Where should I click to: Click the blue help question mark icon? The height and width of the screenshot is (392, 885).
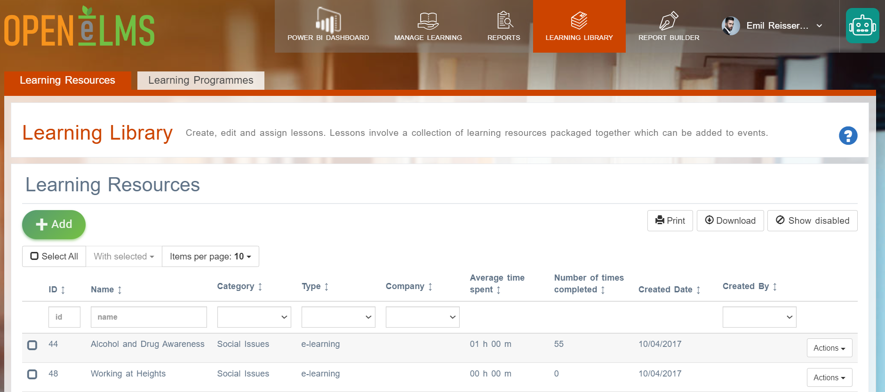click(848, 136)
